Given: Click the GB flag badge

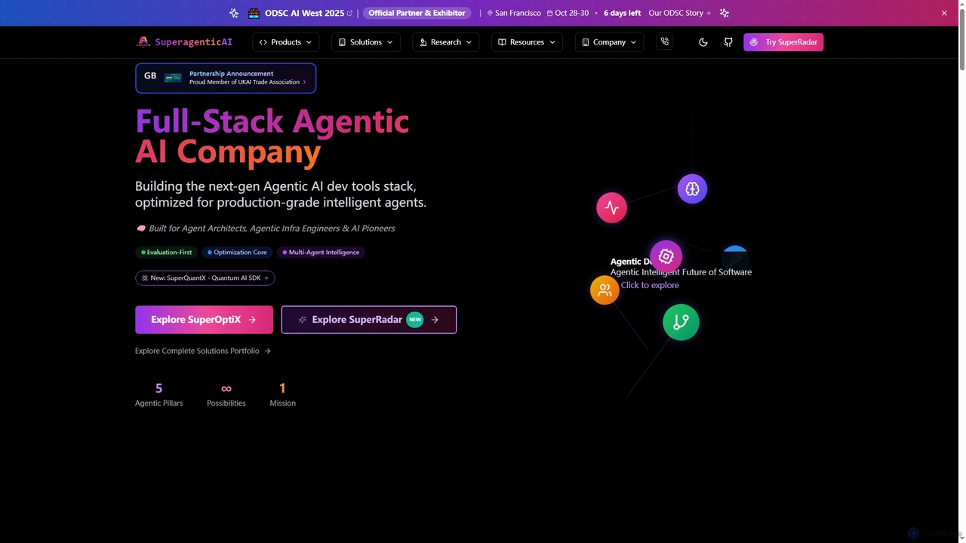Looking at the screenshot, I should 150,75.
